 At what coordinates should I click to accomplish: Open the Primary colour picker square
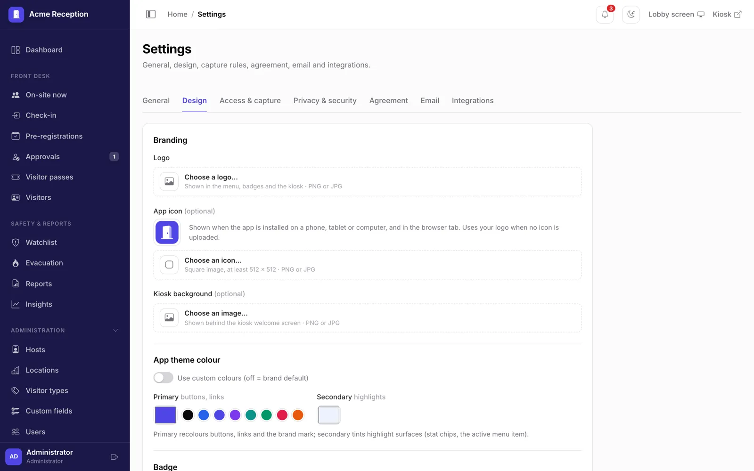[x=165, y=415]
